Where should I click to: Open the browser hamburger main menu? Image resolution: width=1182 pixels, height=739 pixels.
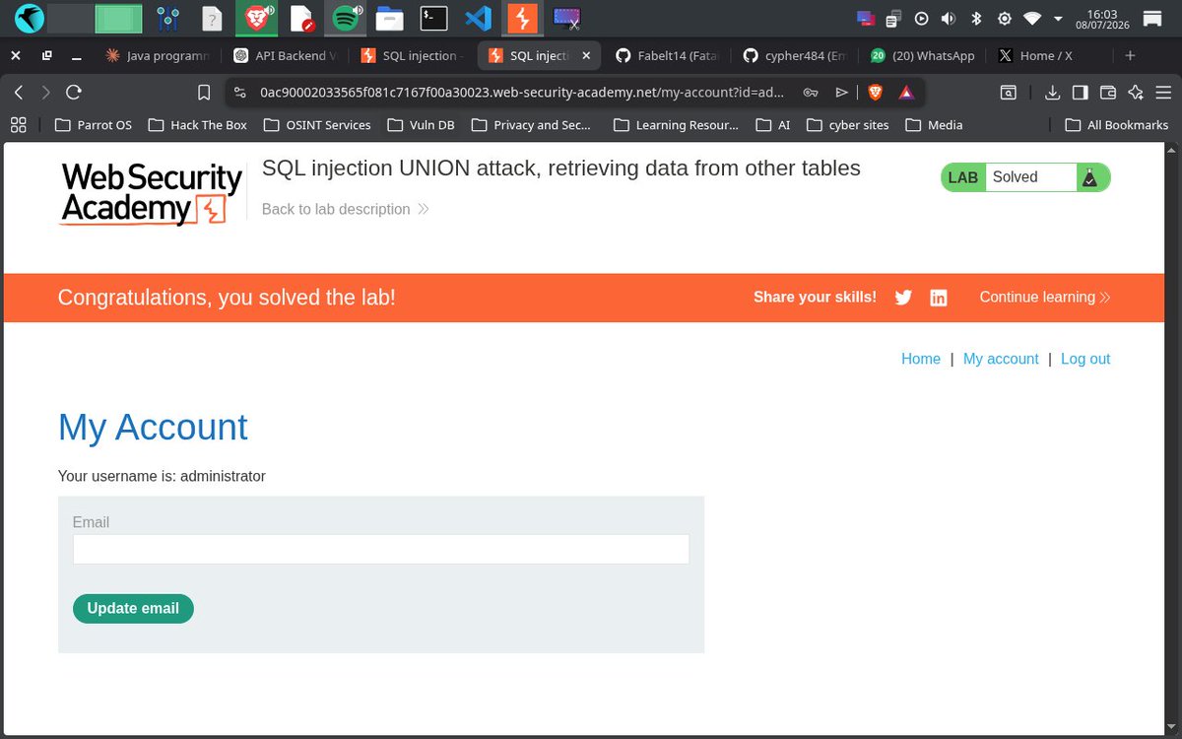tap(1163, 93)
